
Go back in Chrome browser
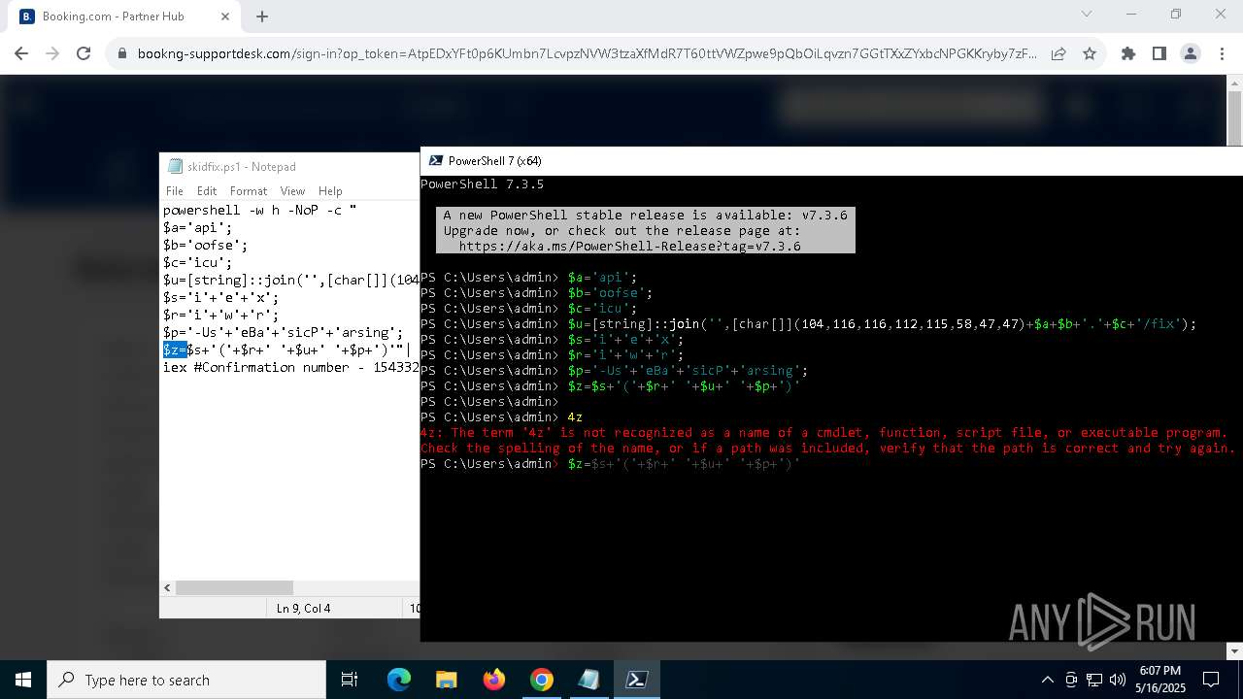pos(21,54)
